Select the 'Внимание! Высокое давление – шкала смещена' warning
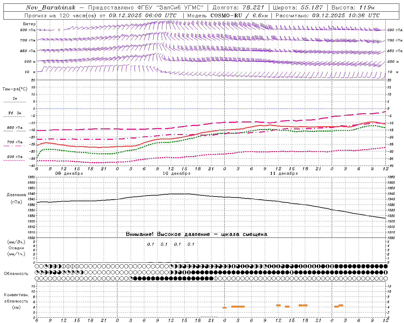 197,234
